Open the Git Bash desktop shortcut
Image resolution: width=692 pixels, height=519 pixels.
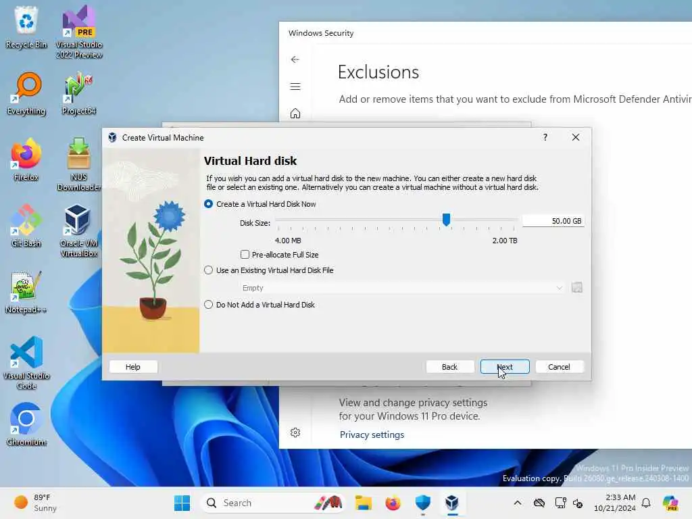[26, 226]
